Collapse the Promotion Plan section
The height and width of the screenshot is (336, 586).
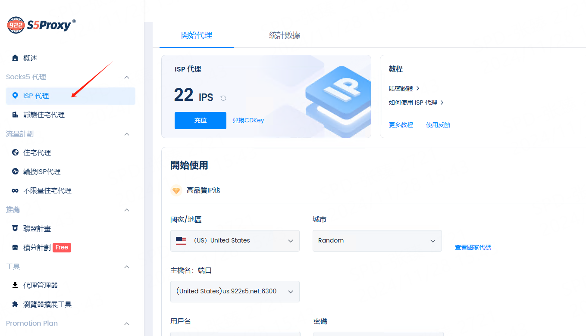(127, 324)
